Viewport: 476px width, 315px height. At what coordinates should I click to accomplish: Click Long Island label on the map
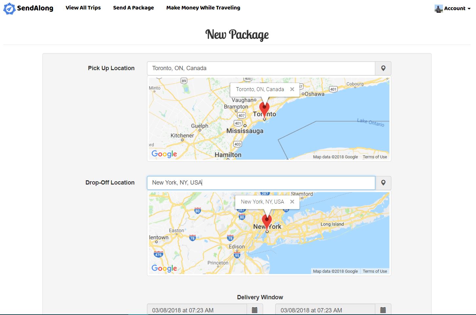point(332,224)
